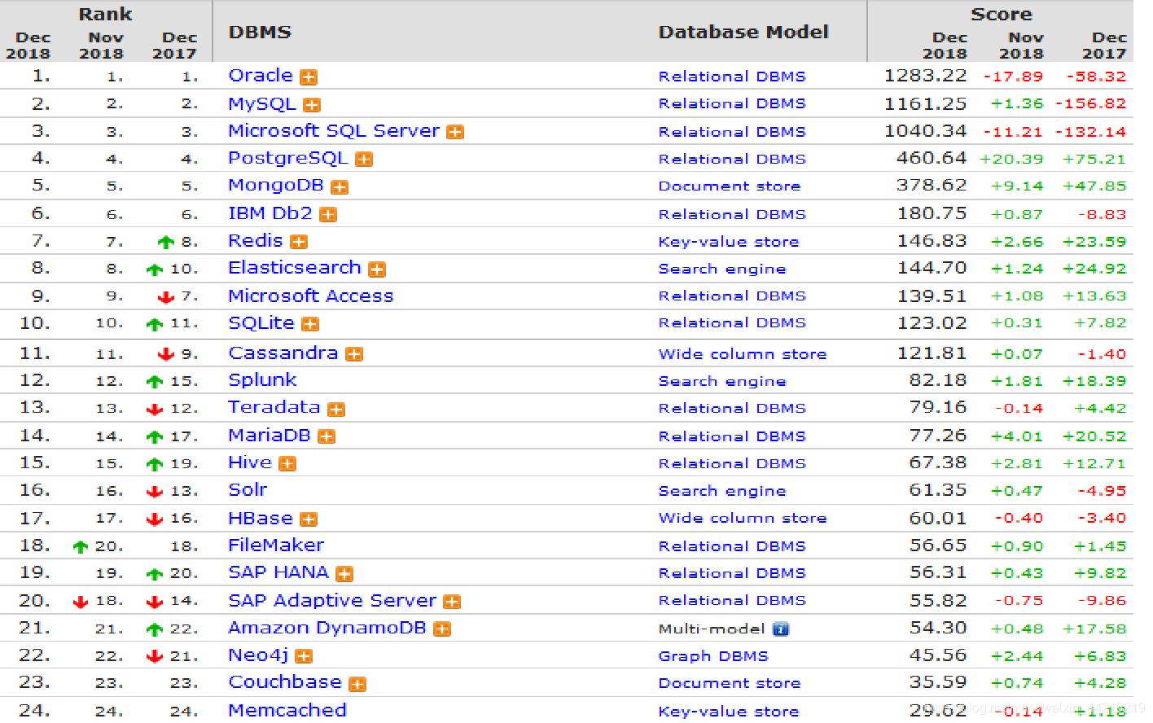Follow the Redis link
1153x723 pixels.
pos(256,240)
